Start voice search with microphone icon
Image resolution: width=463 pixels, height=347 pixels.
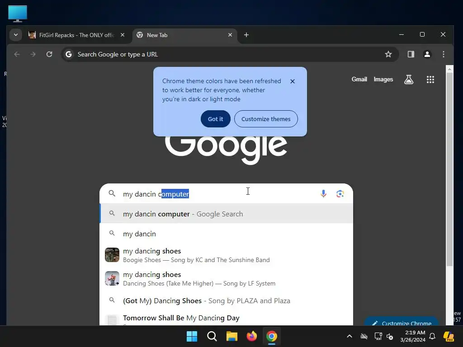point(323,193)
